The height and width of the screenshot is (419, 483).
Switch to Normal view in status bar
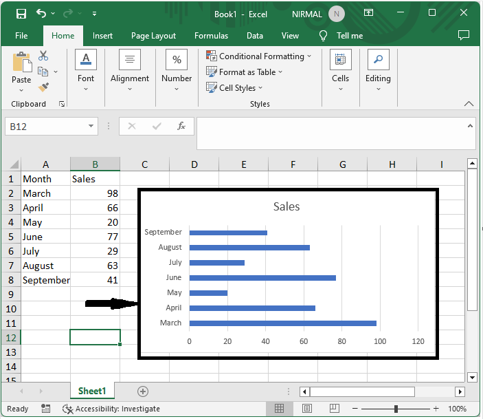279,409
